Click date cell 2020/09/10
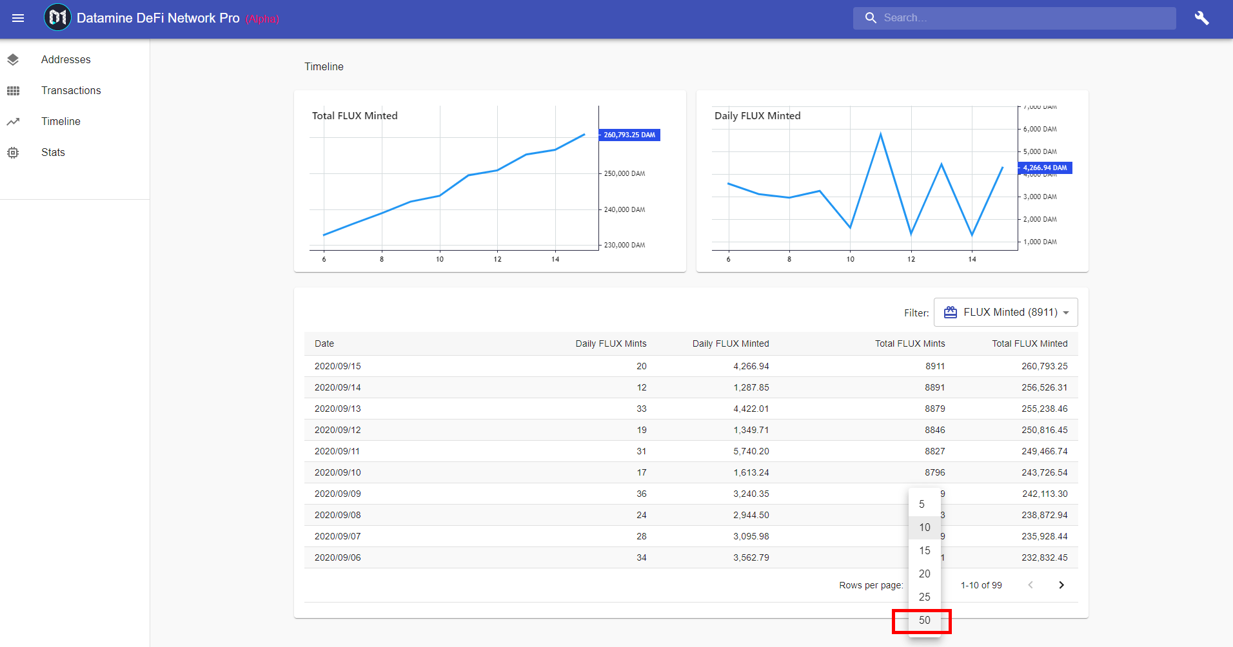Viewport: 1233px width, 647px height. pos(338,472)
